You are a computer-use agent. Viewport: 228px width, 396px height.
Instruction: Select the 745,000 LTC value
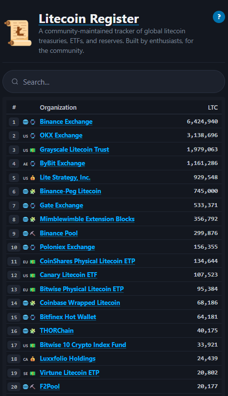(x=206, y=191)
